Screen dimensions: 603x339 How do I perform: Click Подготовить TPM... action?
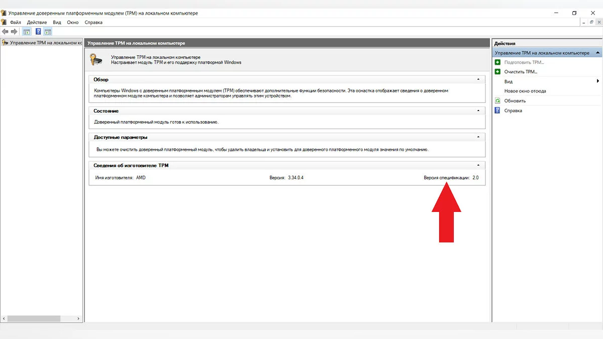[524, 62]
